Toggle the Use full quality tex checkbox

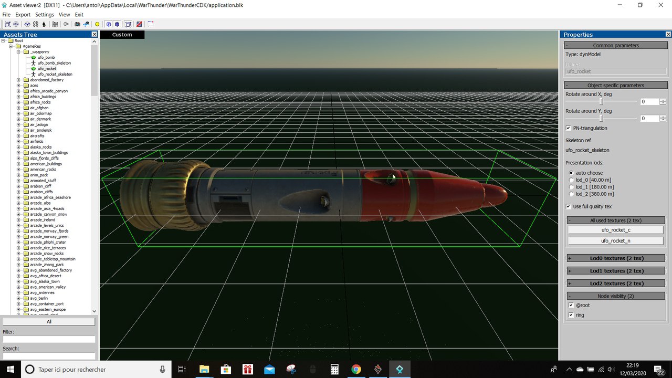(x=569, y=206)
